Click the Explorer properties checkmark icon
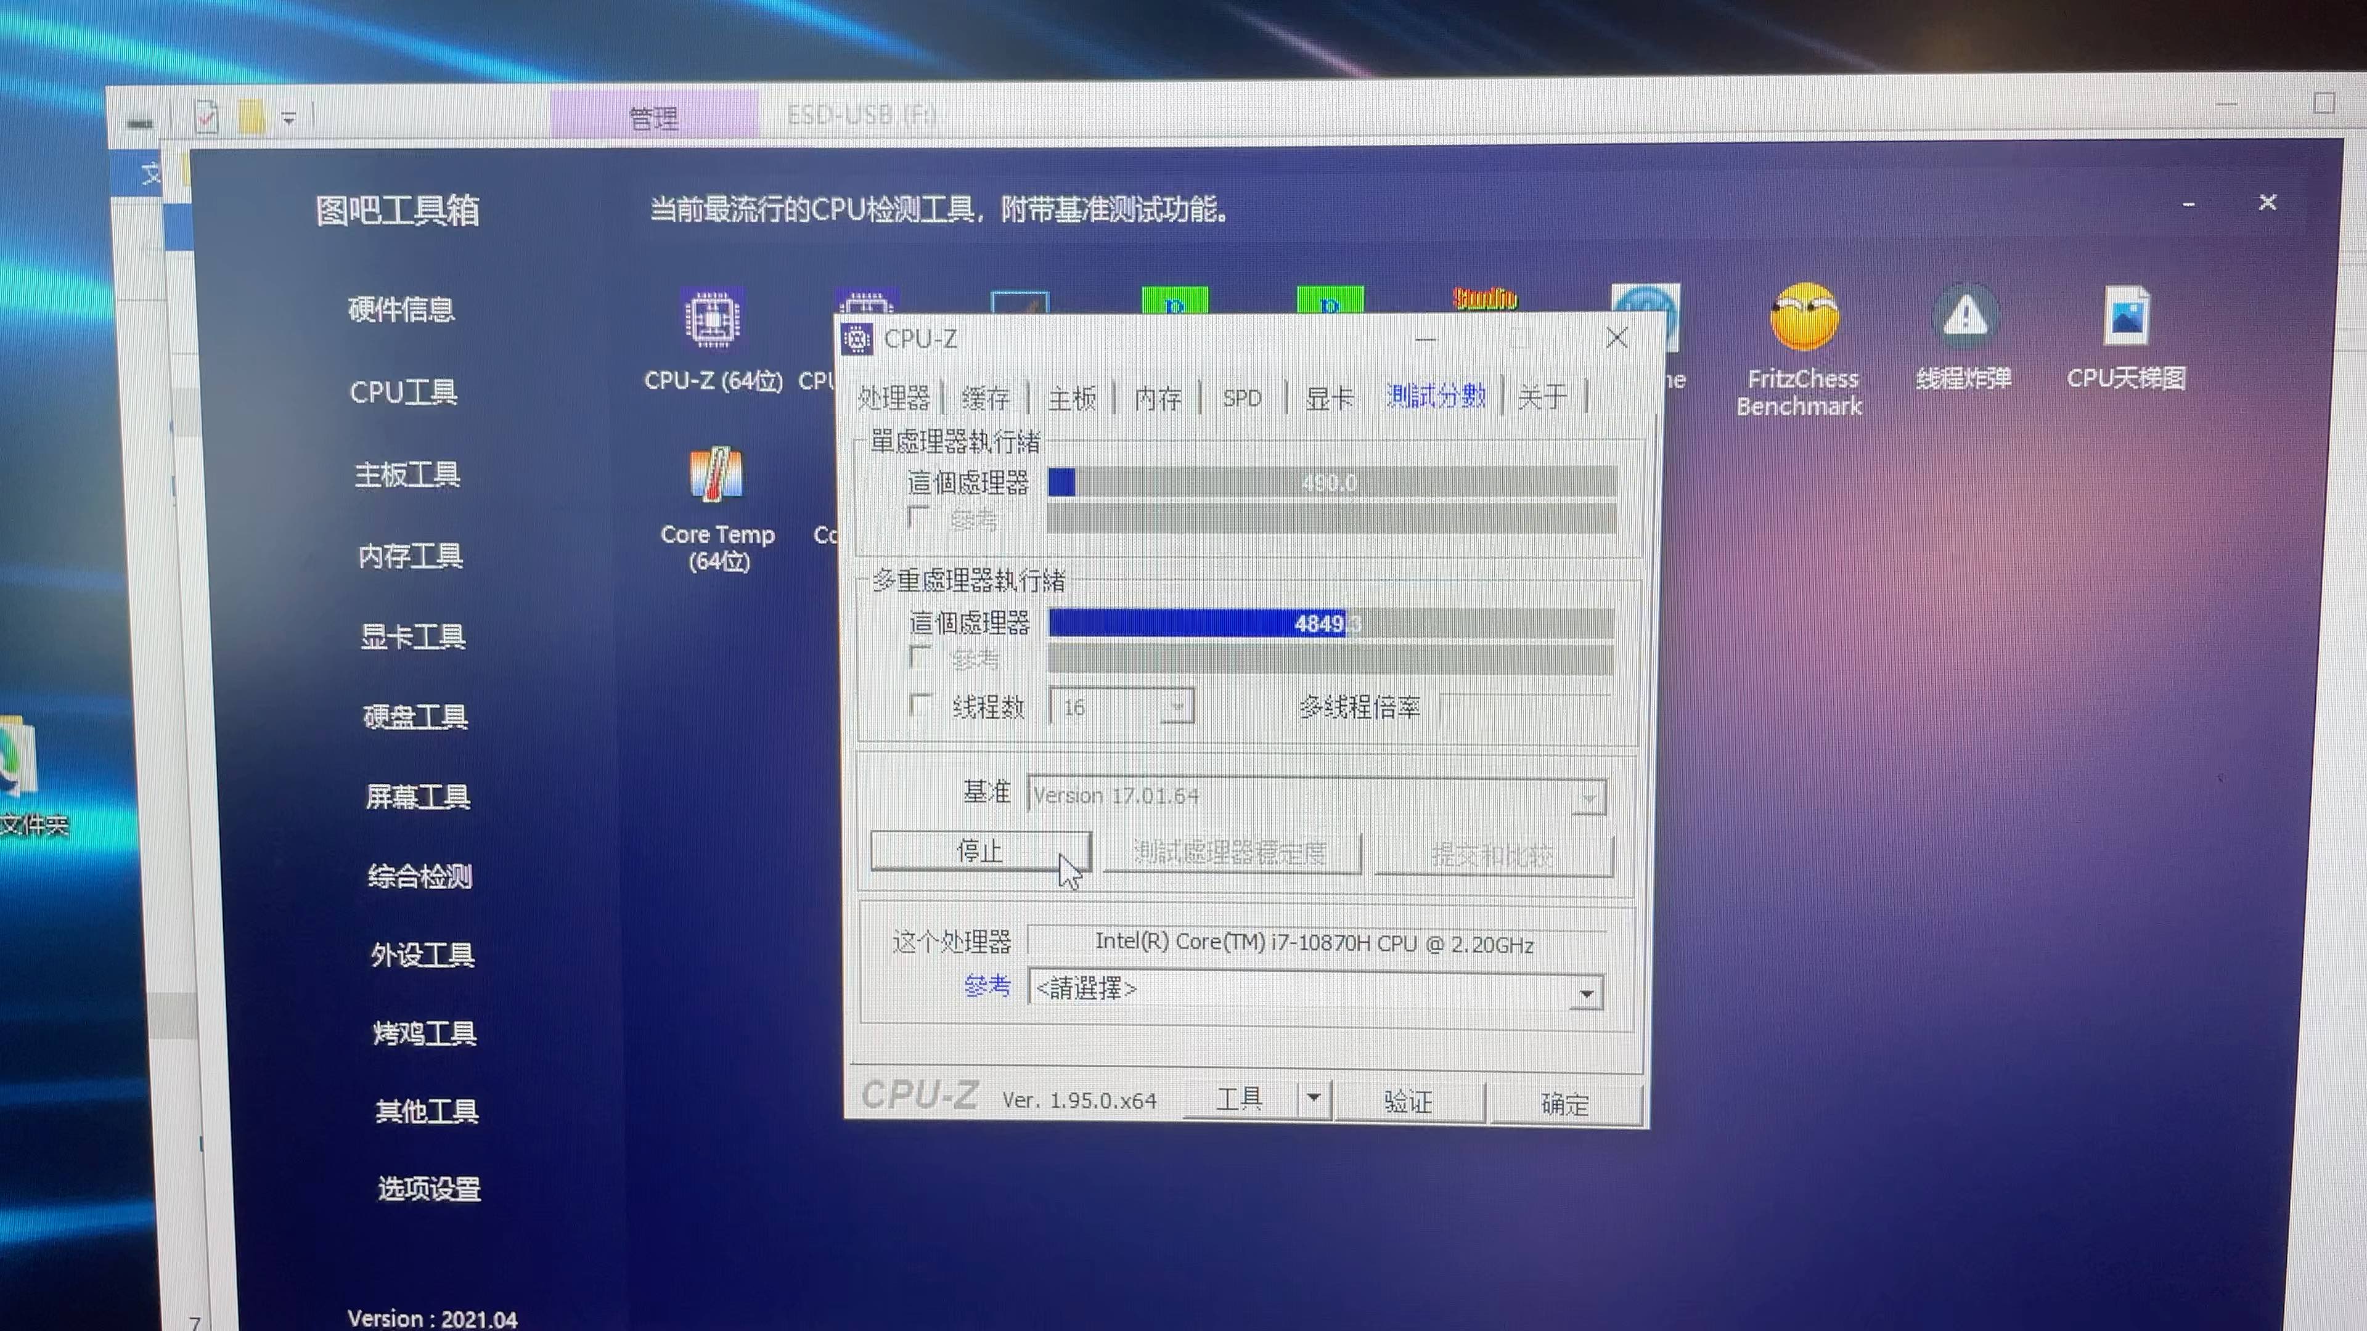This screenshot has height=1331, width=2367. click(206, 118)
